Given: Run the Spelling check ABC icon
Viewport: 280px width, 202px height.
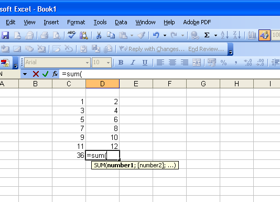Looking at the screenshot, I should tap(72, 35).
